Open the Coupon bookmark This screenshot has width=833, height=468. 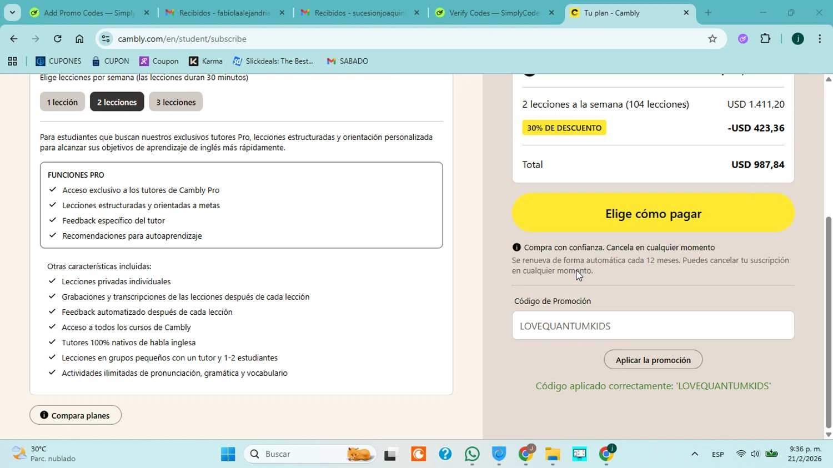[159, 61]
